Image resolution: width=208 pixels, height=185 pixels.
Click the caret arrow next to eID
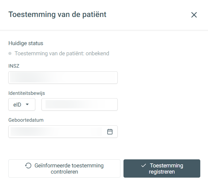point(27,104)
